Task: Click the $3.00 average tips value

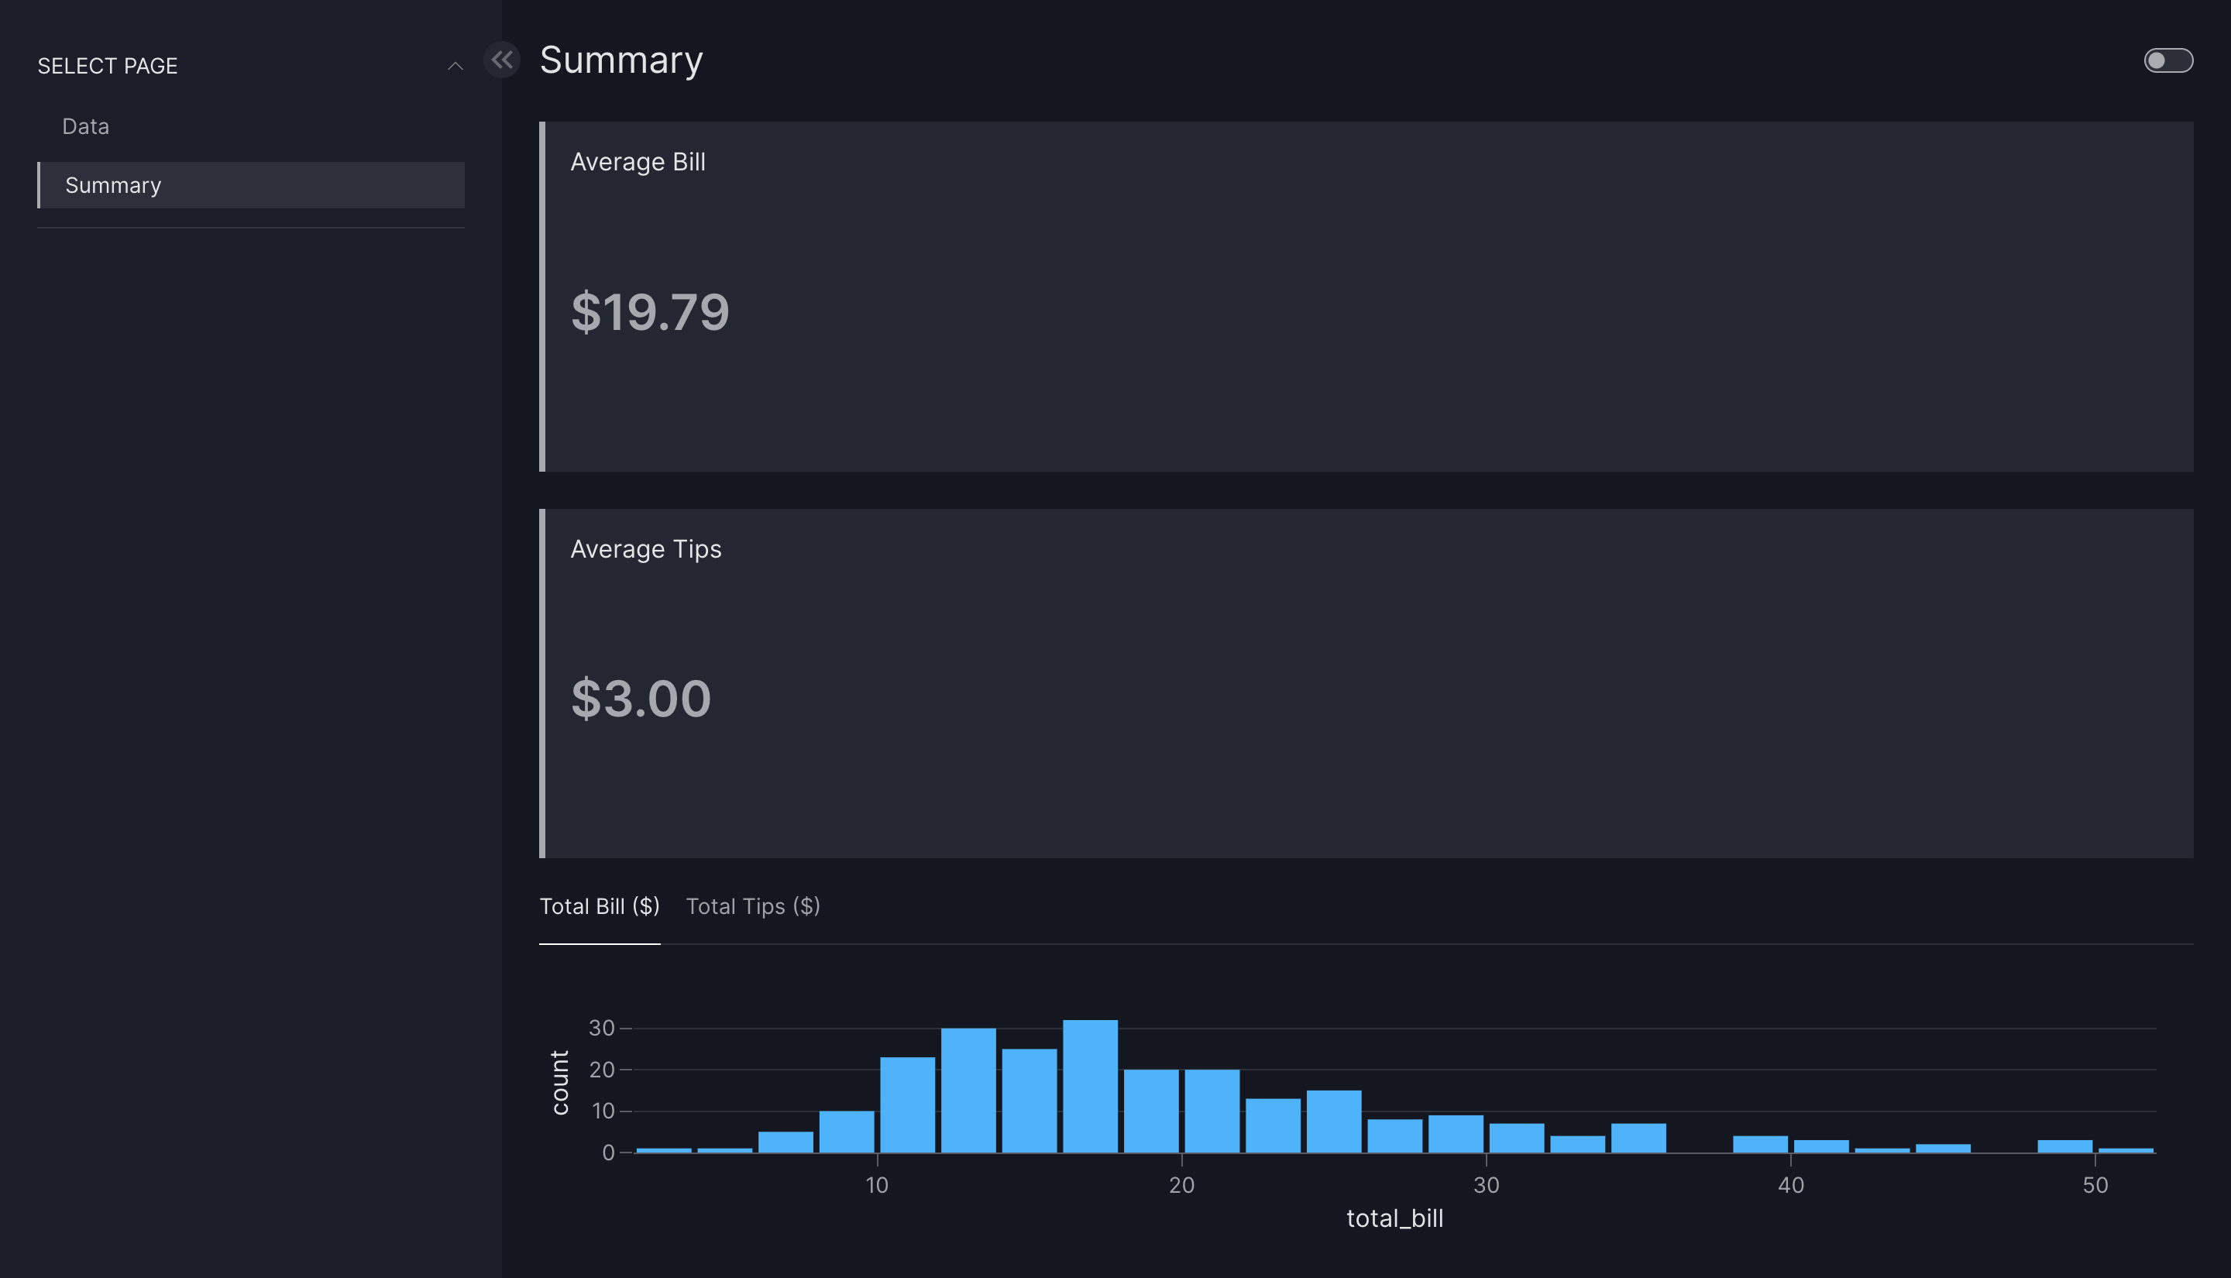Action: 641,699
